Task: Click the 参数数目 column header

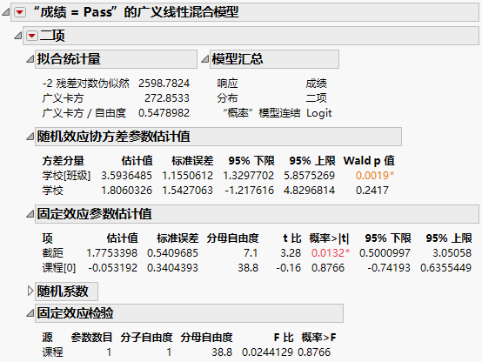Action: tap(91, 338)
